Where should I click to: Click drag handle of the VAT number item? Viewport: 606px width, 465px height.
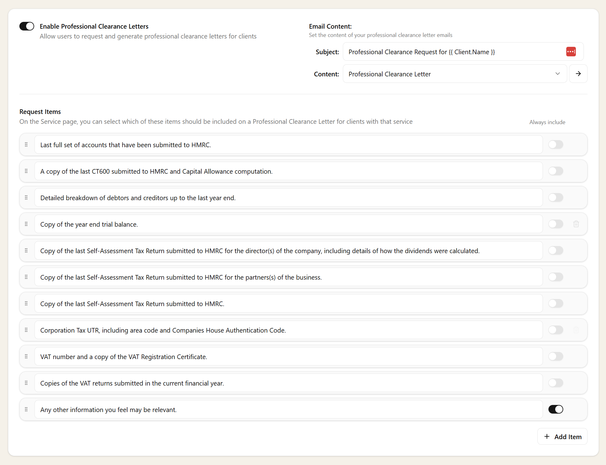26,356
